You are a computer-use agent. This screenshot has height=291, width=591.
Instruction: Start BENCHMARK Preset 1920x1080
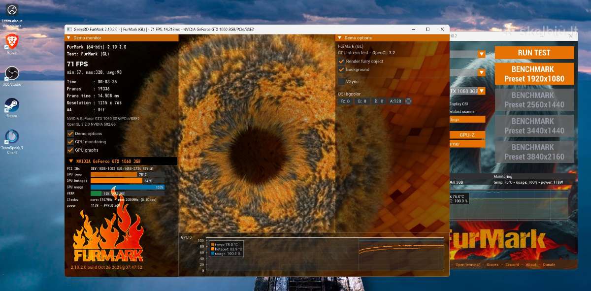(x=534, y=74)
